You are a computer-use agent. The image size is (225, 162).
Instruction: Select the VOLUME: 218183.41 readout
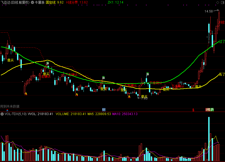[71, 114]
